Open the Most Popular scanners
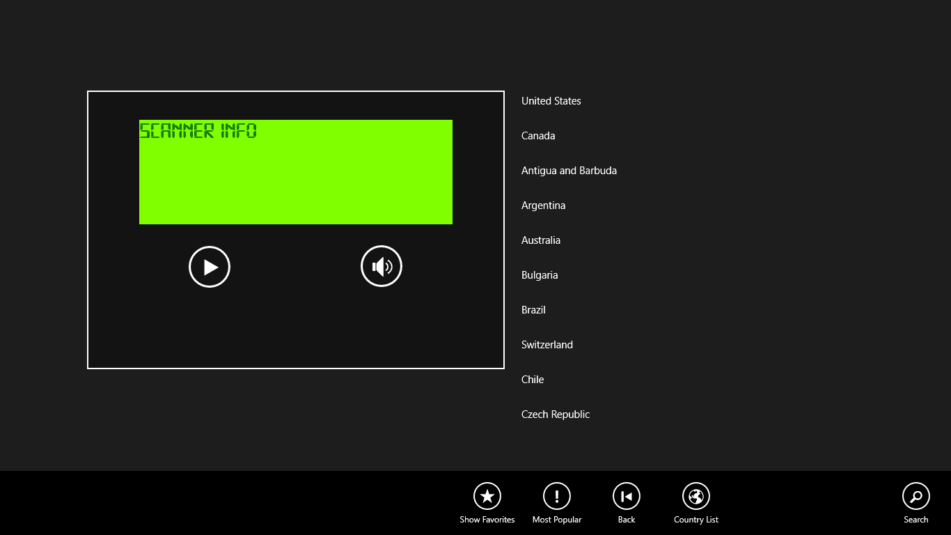The height and width of the screenshot is (535, 951). pyautogui.click(x=557, y=496)
